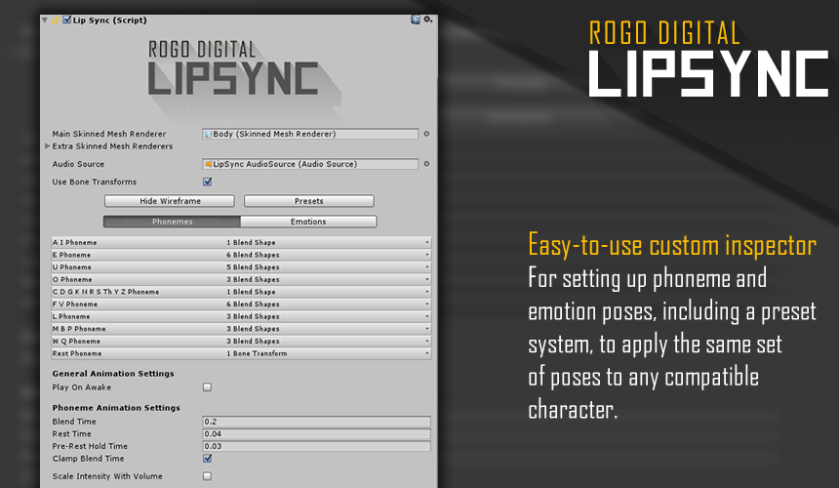The height and width of the screenshot is (488, 839).
Task: Click the Rest Time value field
Action: tap(317, 434)
